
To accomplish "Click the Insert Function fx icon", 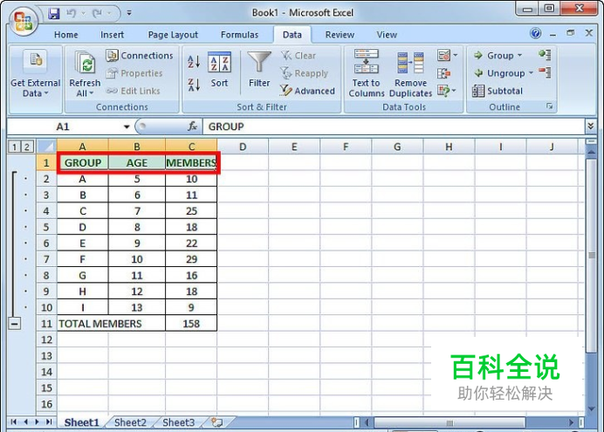I will [192, 127].
